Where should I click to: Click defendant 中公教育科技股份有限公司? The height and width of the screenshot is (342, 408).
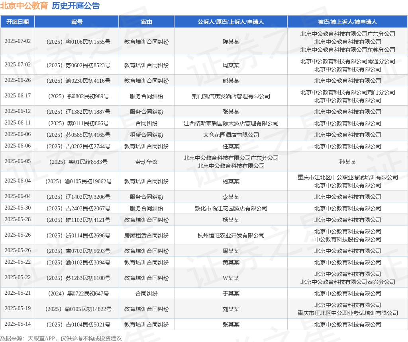[347, 240]
